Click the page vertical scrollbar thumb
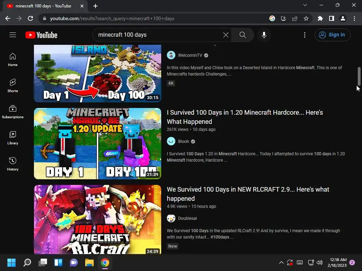The image size is (362, 271). 359,76
